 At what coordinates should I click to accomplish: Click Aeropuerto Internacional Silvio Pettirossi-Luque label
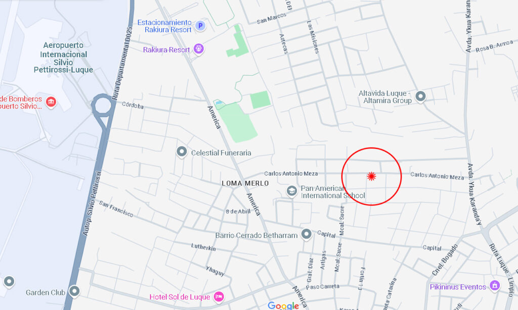(63, 58)
